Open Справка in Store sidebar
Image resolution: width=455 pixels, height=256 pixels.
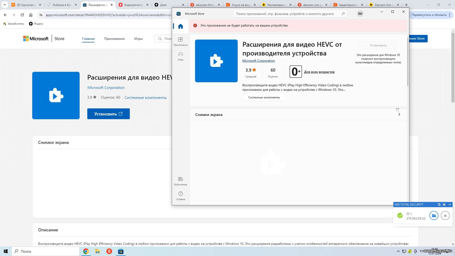[181, 196]
